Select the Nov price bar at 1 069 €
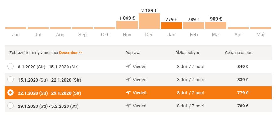276x119 pixels. click(x=127, y=25)
